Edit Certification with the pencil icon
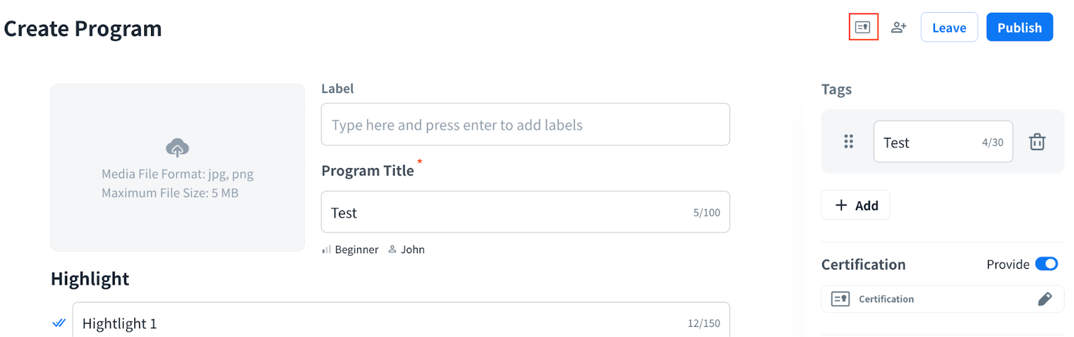This screenshot has width=1074, height=337. pyautogui.click(x=1044, y=299)
